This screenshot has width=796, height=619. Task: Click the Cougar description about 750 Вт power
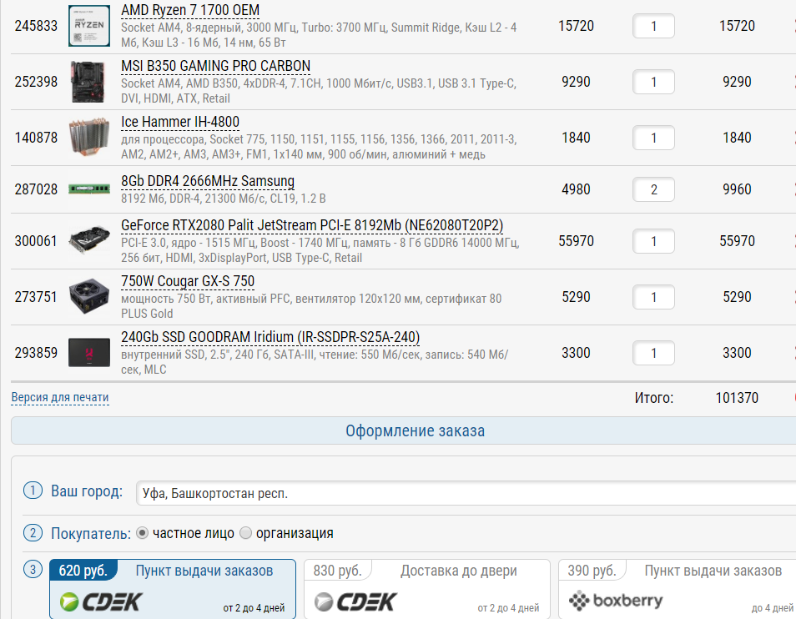click(311, 306)
